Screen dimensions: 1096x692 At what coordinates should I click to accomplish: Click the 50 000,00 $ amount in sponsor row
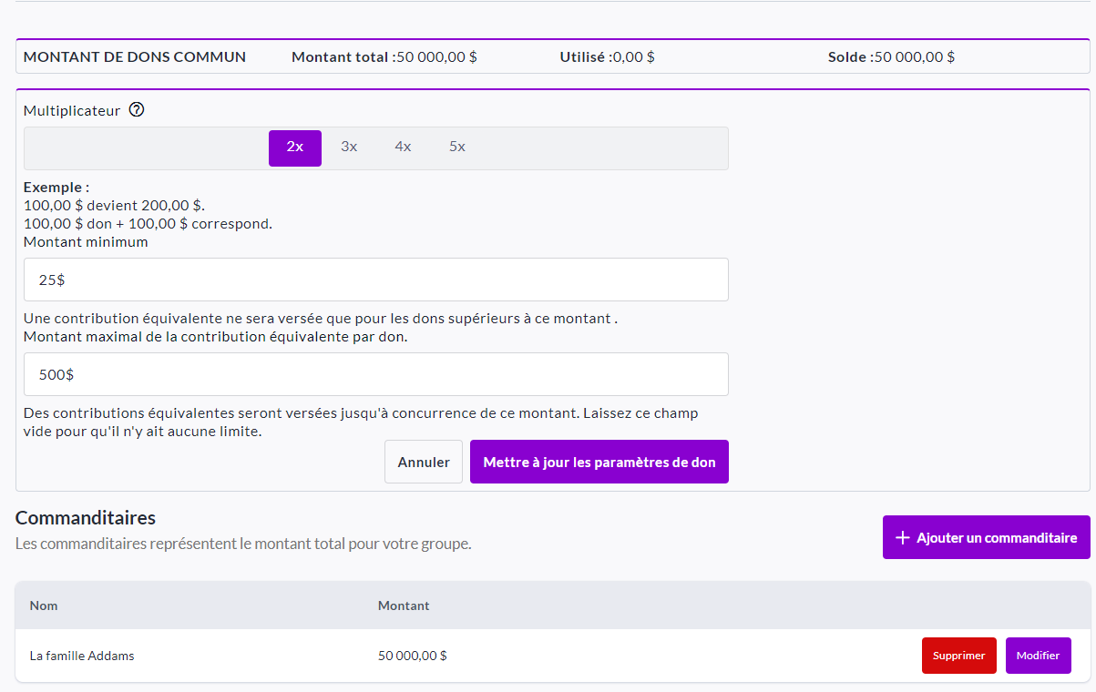point(412,656)
